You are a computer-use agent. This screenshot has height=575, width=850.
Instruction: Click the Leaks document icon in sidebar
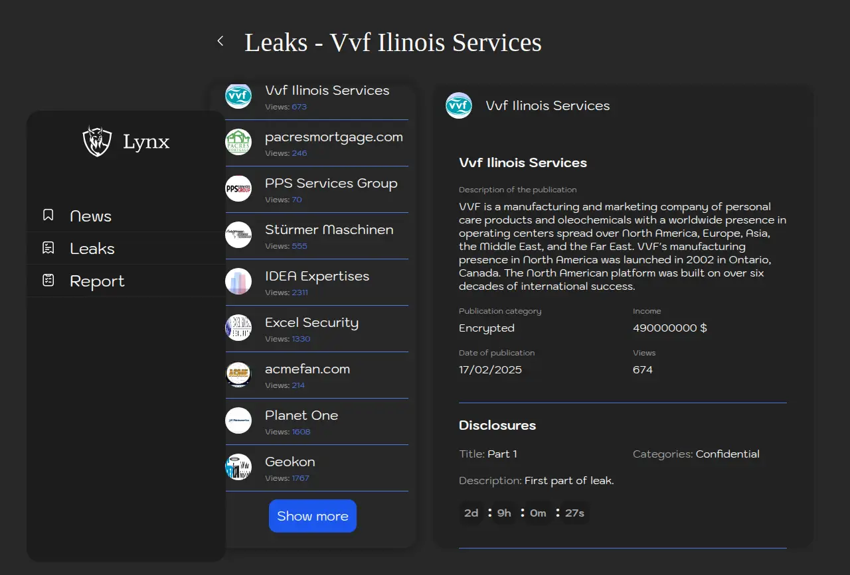tap(48, 248)
